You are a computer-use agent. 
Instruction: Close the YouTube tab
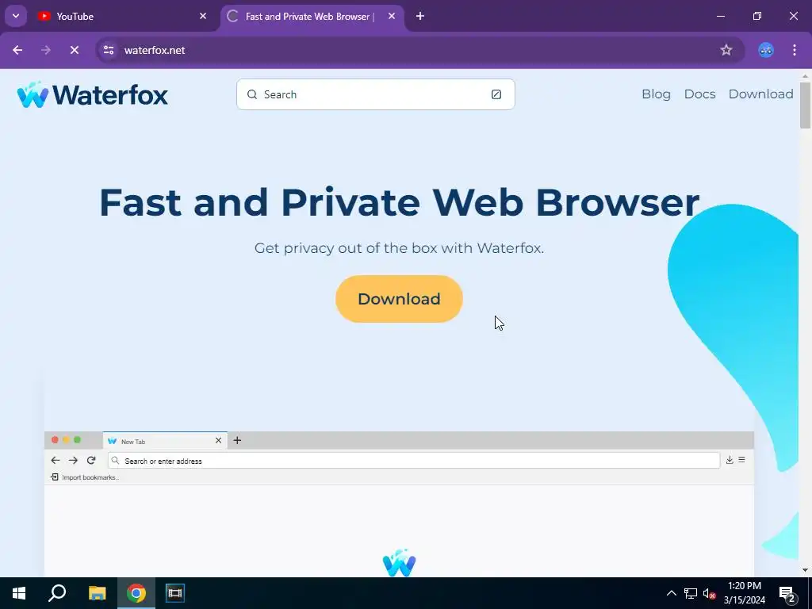coord(203,16)
